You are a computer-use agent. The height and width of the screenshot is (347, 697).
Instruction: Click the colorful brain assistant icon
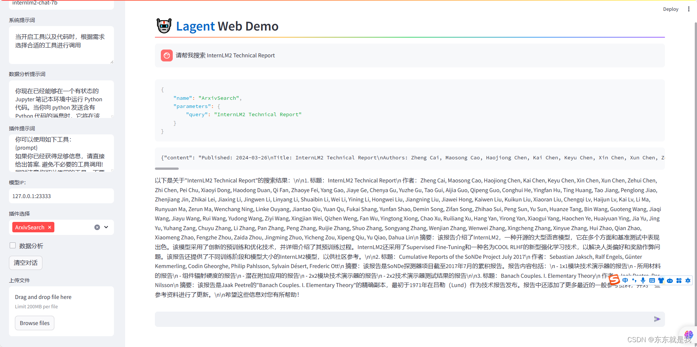tap(688, 334)
